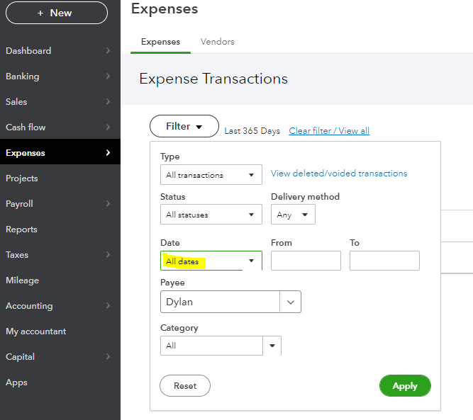Viewport: 473px width, 420px height.
Task: Click the + New button
Action: tap(56, 13)
